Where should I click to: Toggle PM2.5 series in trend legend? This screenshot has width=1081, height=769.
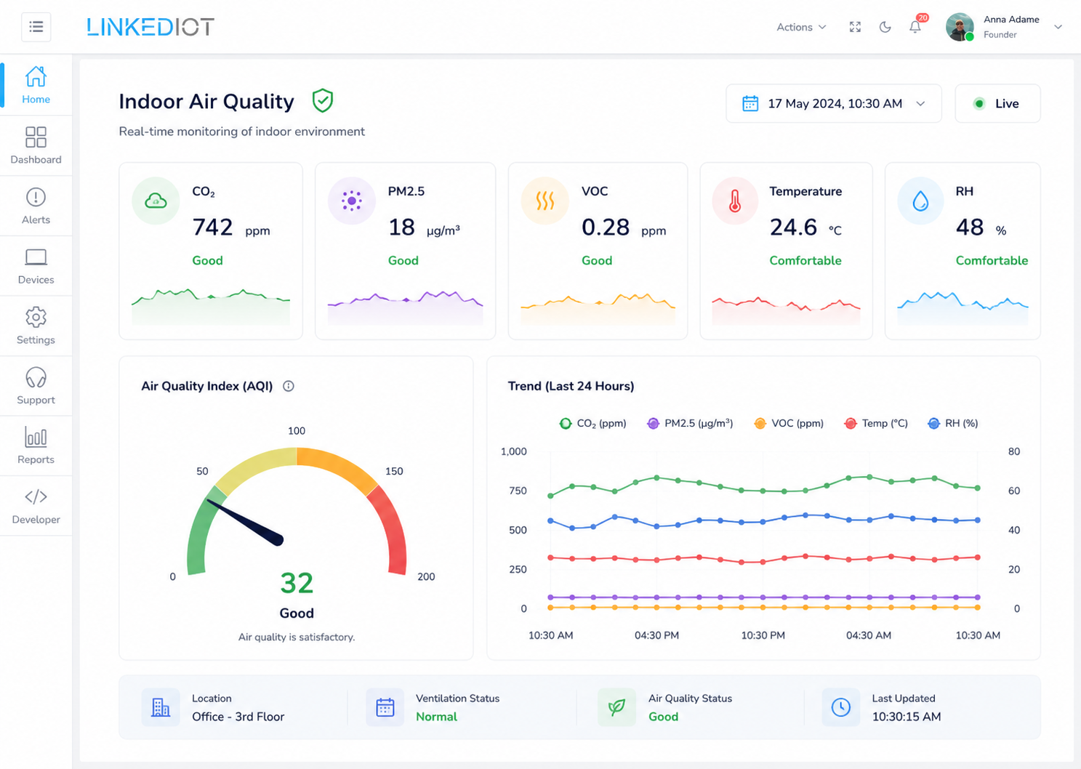point(690,423)
